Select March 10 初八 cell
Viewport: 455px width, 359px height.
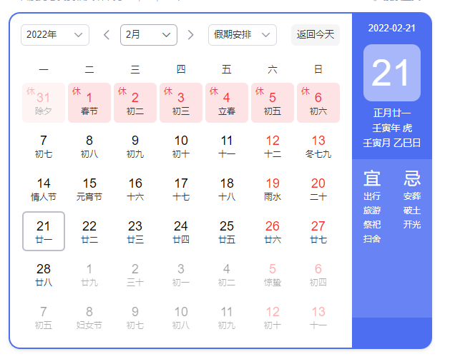coord(181,317)
